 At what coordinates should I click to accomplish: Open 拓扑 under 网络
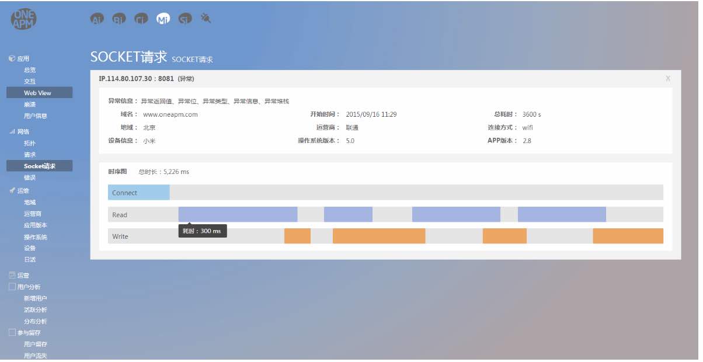pyautogui.click(x=30, y=143)
